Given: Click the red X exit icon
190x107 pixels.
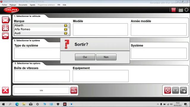Looking at the screenshot, I should [5, 90].
